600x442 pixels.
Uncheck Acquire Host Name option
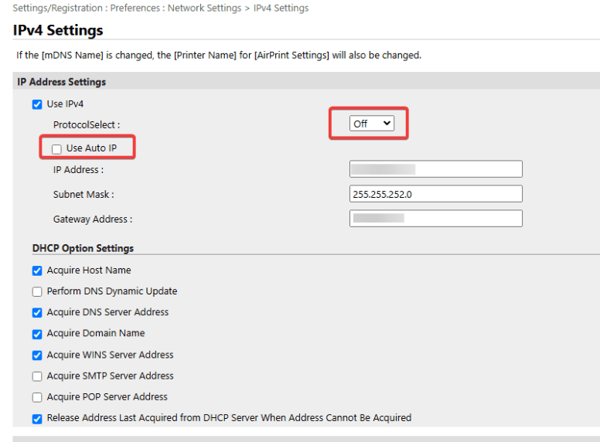pyautogui.click(x=37, y=270)
